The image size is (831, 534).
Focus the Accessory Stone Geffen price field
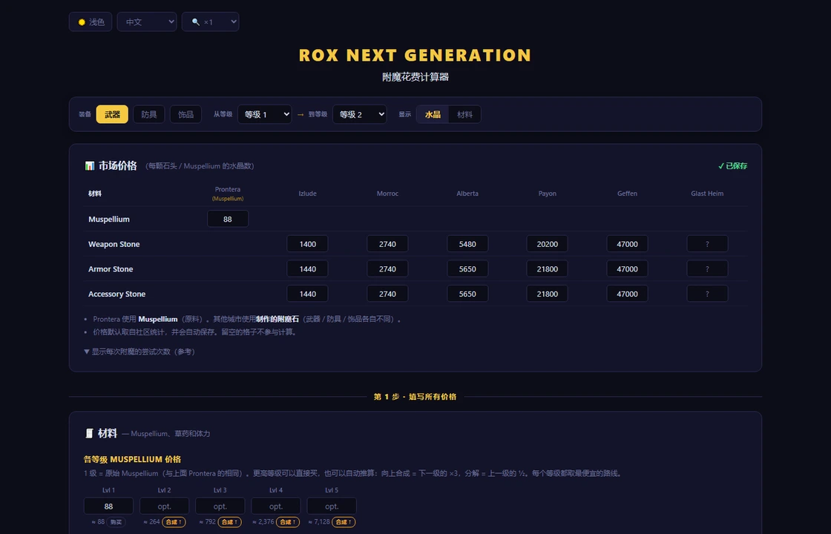[x=627, y=294]
